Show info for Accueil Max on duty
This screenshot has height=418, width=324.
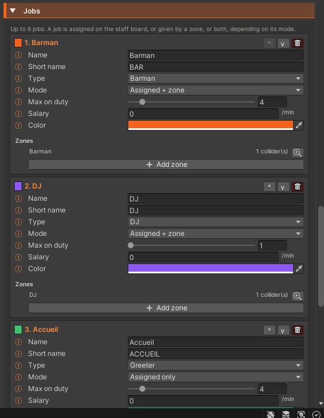18,389
